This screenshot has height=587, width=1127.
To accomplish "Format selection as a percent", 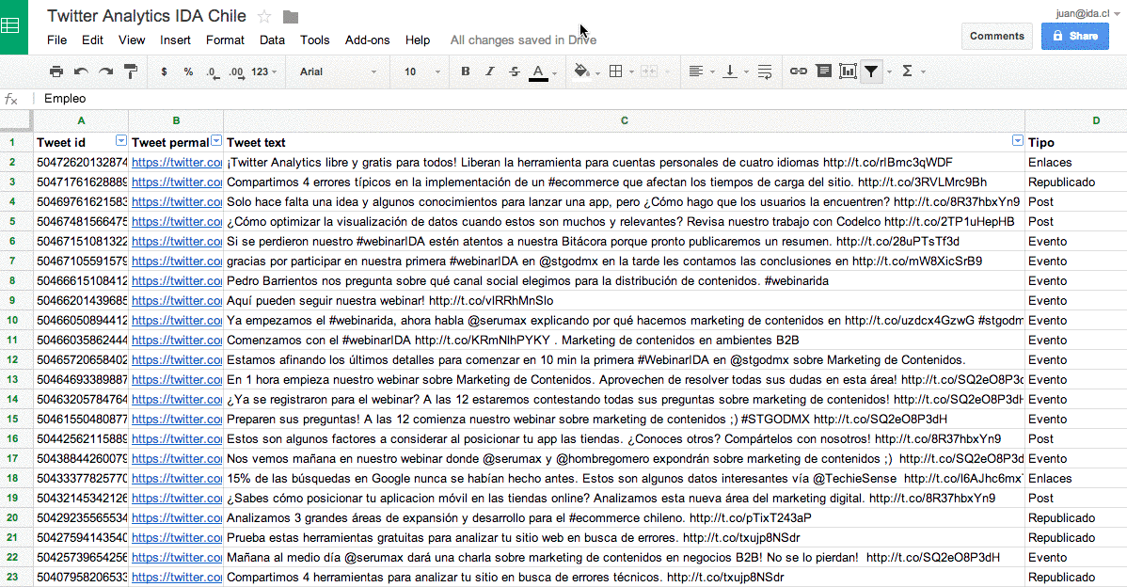I will tap(188, 71).
